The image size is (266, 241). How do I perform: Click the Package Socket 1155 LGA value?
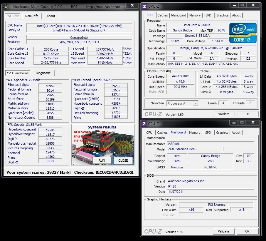[x=197, y=36]
